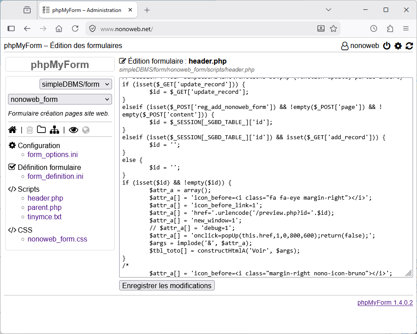
Task: Click the home icon in the form toolbar
Action: pos(12,130)
